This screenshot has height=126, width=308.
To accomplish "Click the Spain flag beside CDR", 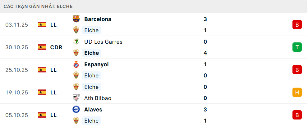I will point(42,47).
